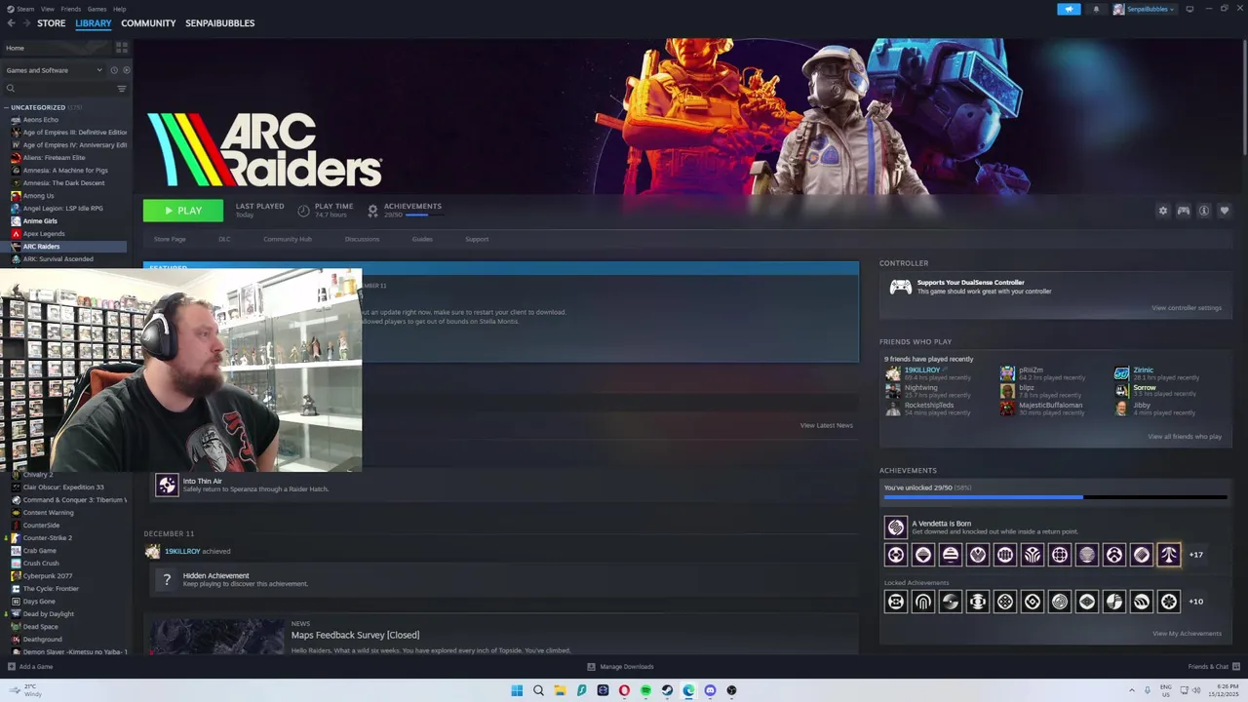Show ARC Raiders game info icon

(x=1203, y=211)
